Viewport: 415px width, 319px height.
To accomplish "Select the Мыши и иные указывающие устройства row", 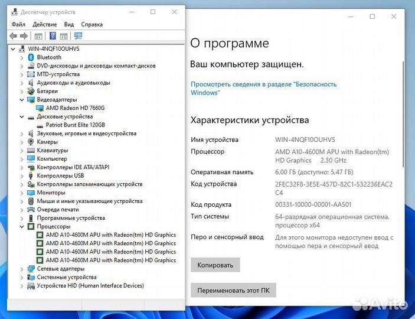I will 90,201.
